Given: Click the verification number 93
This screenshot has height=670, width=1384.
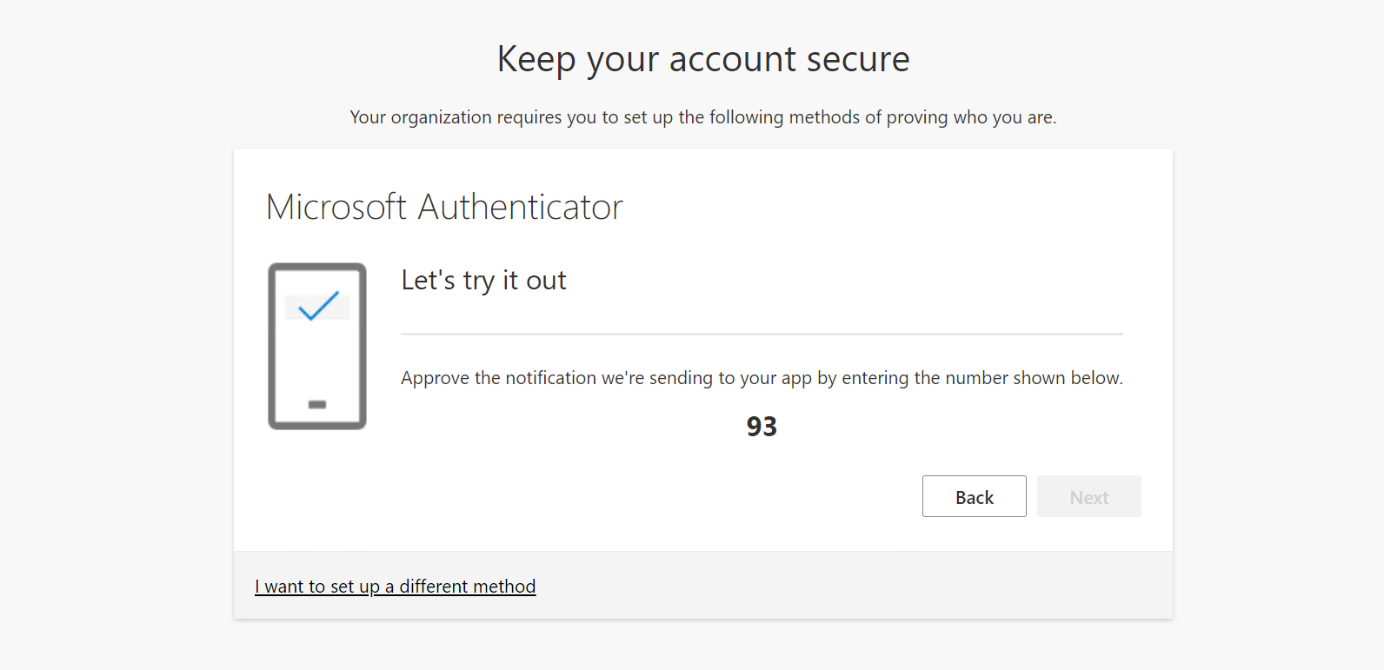Looking at the screenshot, I should [762, 427].
